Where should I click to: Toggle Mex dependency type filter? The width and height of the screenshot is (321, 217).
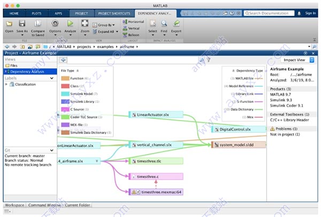click(x=253, y=117)
